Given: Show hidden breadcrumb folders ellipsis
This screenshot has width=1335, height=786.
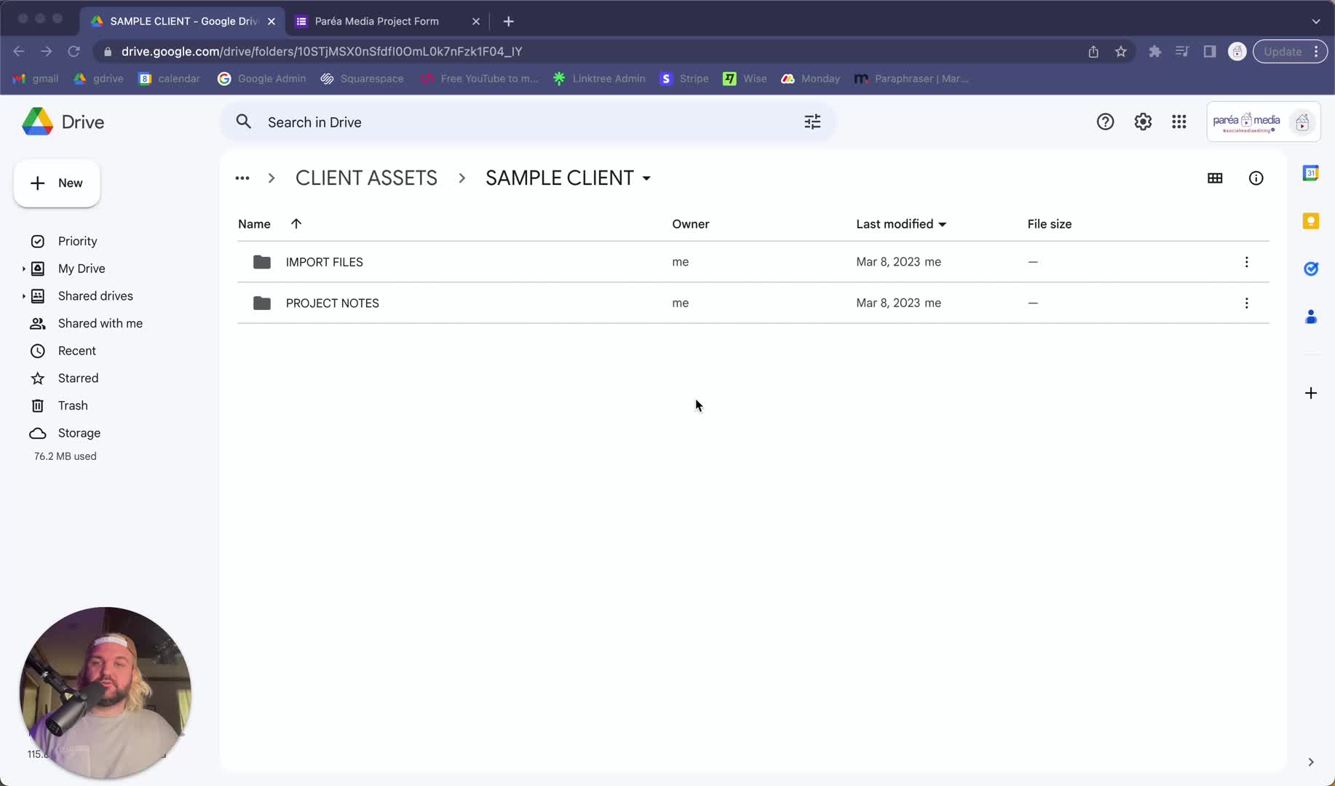Looking at the screenshot, I should [x=242, y=178].
